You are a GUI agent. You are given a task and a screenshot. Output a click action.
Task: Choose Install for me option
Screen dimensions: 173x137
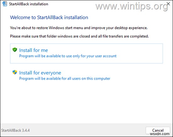click(x=87, y=53)
